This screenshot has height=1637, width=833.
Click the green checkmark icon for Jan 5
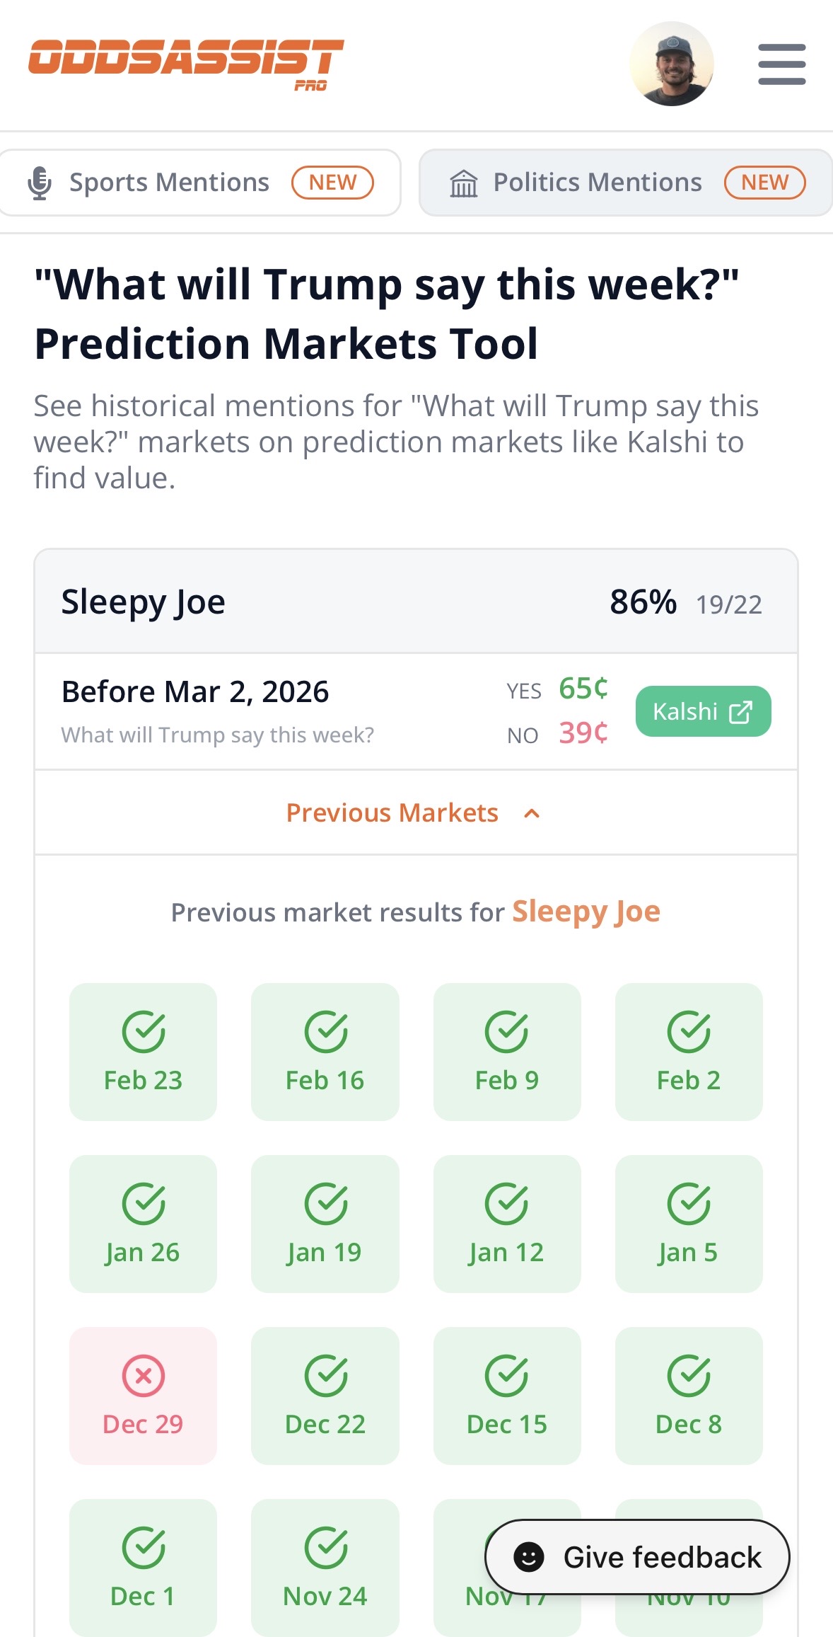pos(689,1202)
